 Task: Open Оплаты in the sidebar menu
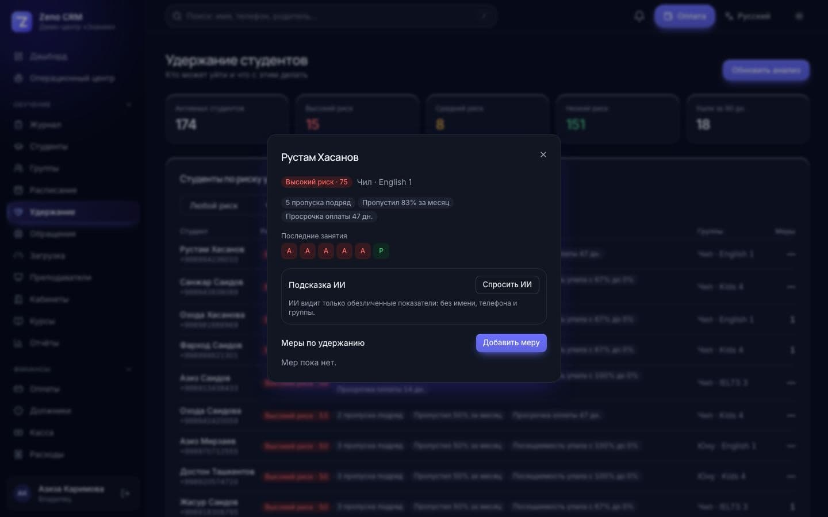(73, 389)
